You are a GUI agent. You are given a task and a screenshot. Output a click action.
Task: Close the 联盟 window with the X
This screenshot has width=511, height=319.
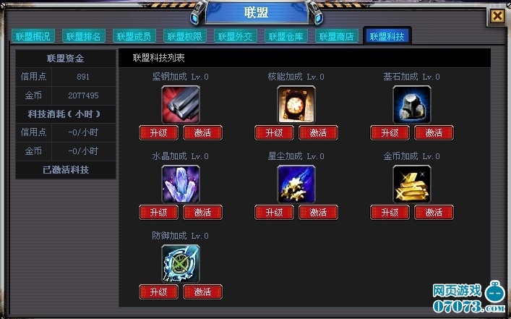point(497,16)
